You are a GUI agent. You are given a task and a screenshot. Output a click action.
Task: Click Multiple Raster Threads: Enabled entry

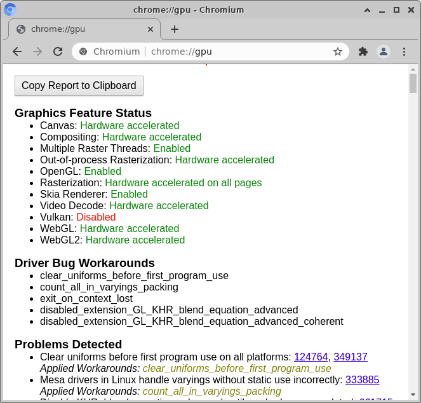coord(115,148)
